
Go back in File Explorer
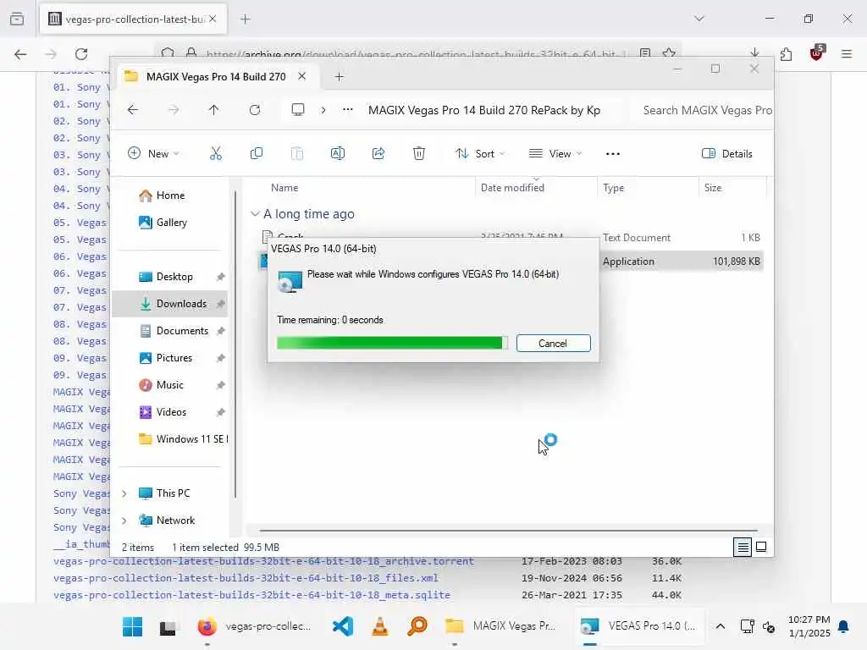[133, 110]
